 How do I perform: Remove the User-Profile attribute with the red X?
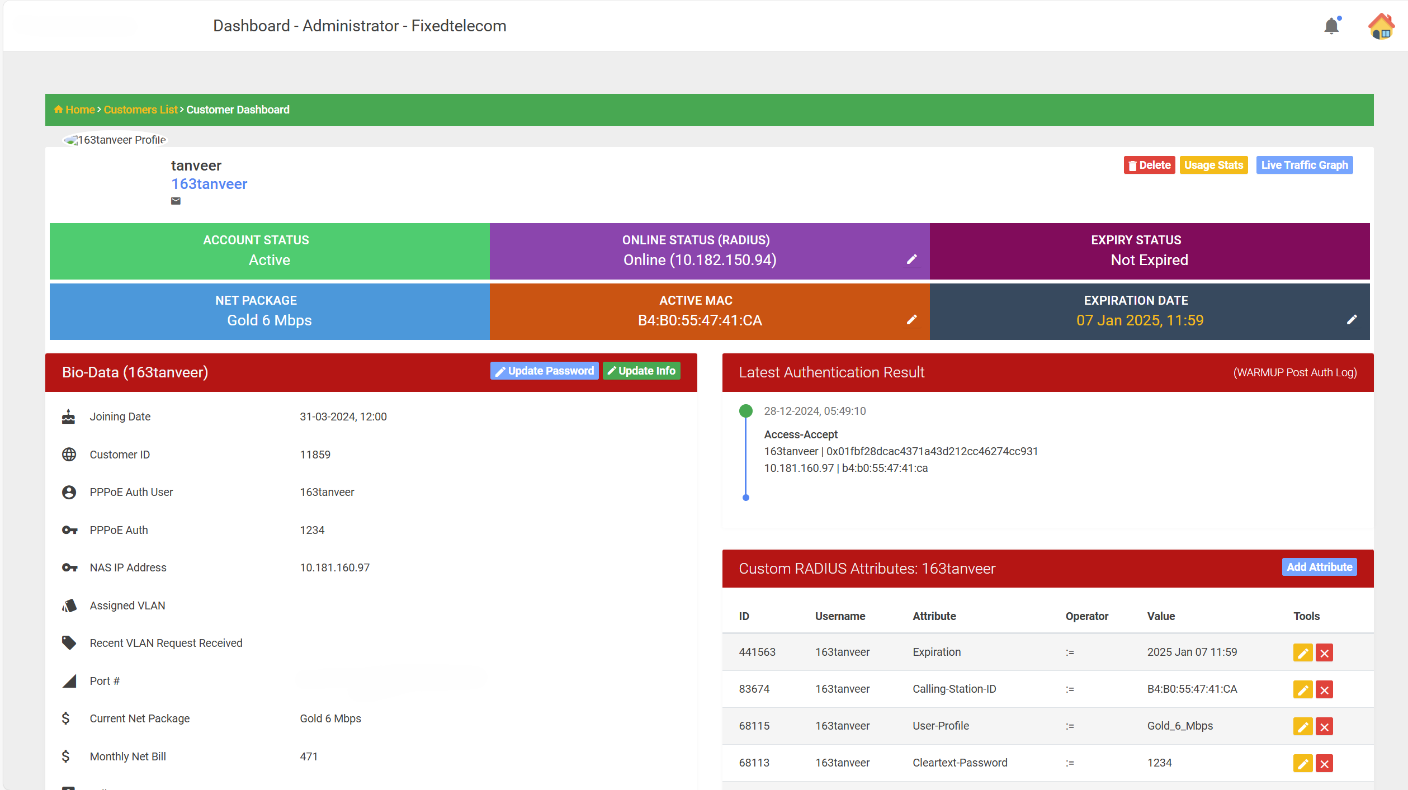click(x=1324, y=726)
